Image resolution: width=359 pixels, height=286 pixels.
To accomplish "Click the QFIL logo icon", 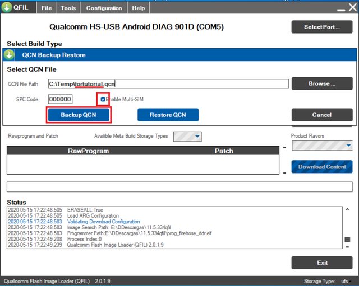I will 7,7.
